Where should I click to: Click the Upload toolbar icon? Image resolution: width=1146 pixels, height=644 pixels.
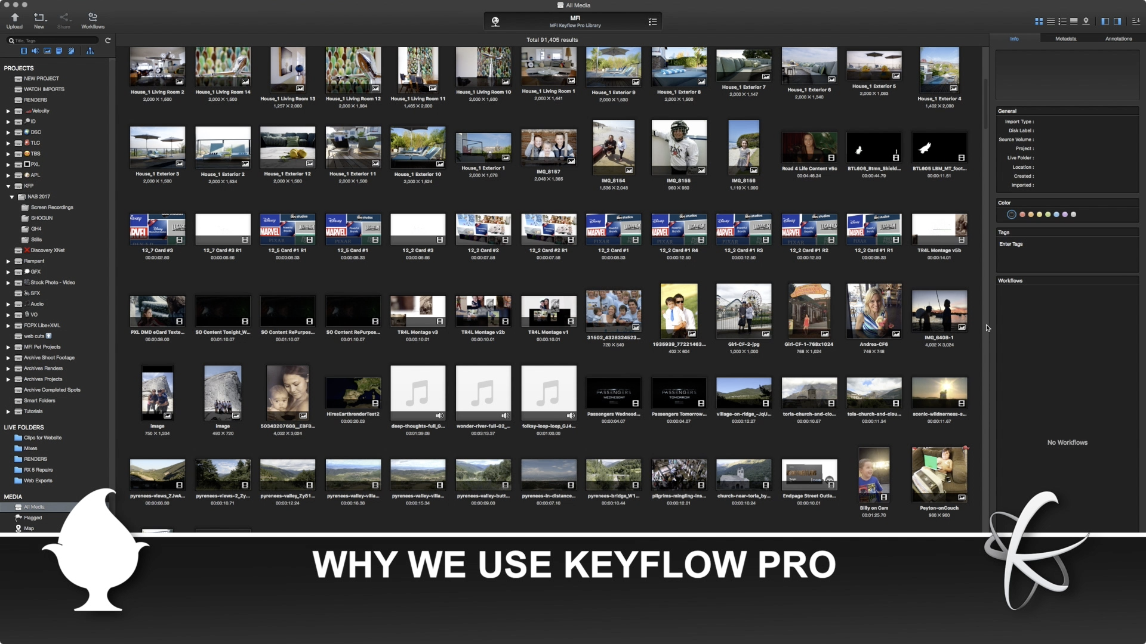(14, 20)
